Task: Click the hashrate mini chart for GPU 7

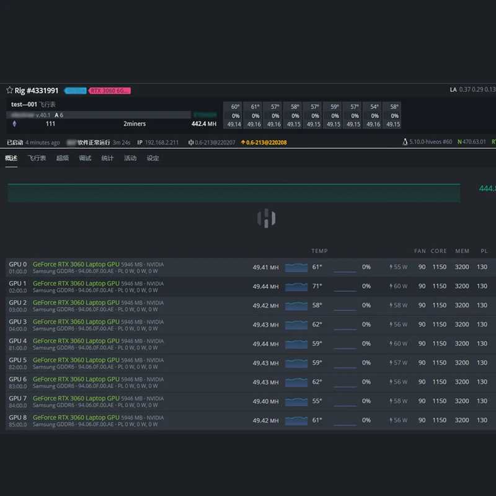Action: (x=296, y=401)
